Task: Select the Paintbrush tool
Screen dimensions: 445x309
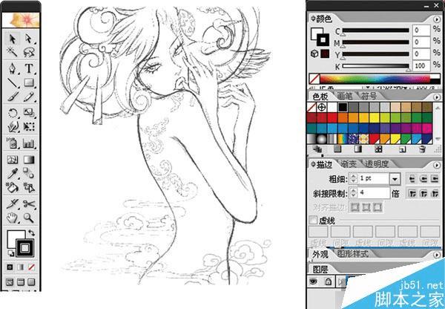Action: click(13, 97)
